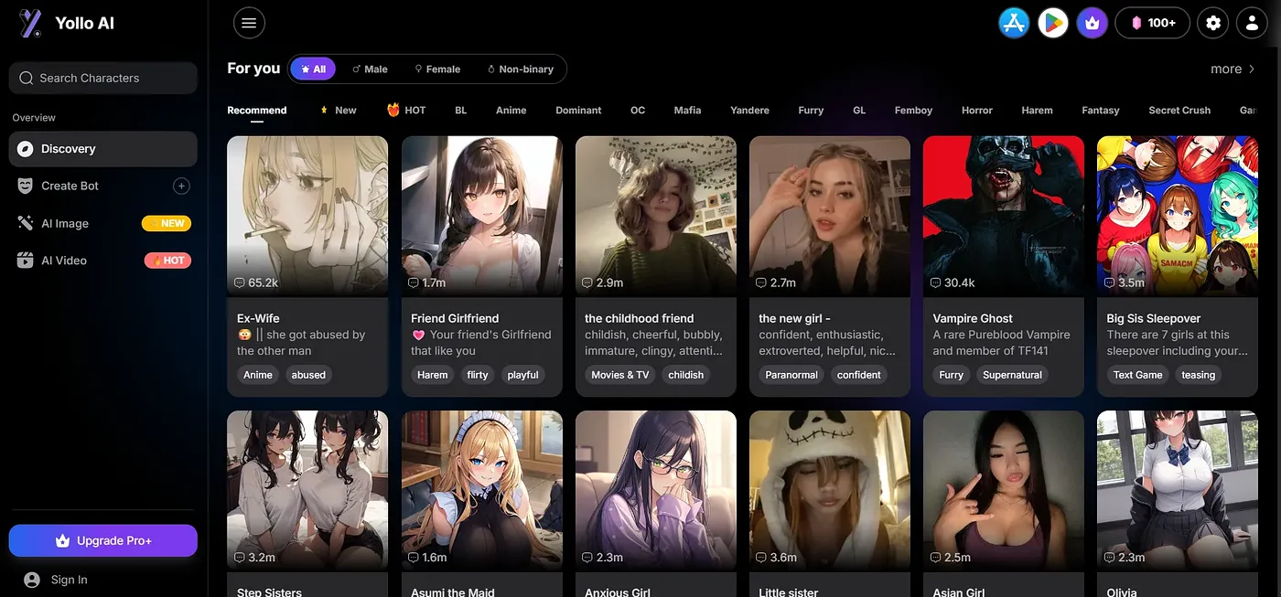Viewport: 1281px width, 597px height.
Task: Switch to the Horror tab
Action: (x=977, y=110)
